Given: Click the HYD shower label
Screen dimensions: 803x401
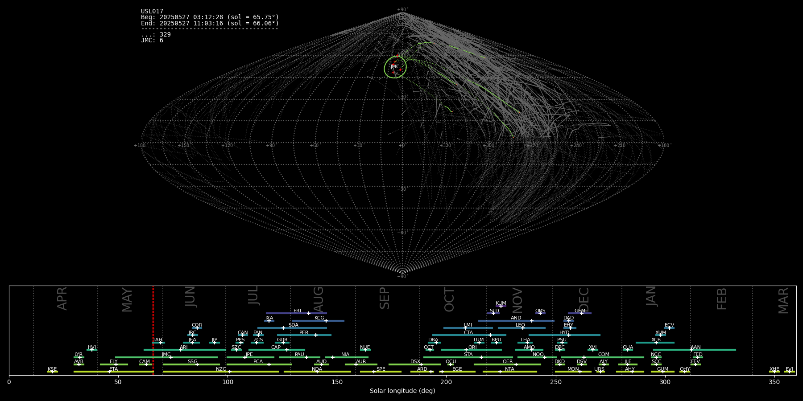Looking at the screenshot, I should click(564, 333).
